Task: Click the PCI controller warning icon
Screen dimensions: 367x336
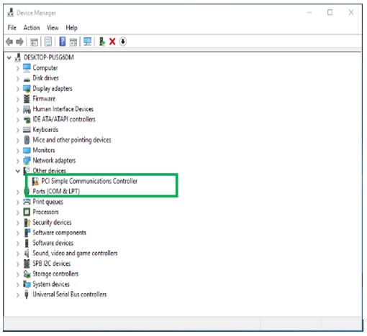Action: (35, 182)
